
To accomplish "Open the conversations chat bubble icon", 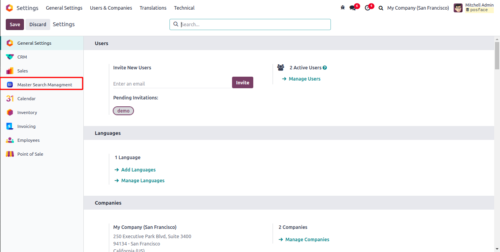I will [353, 8].
